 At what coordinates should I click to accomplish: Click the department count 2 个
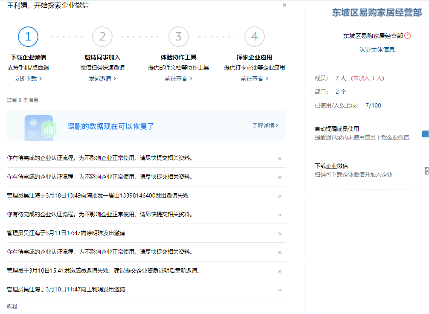[x=341, y=92]
